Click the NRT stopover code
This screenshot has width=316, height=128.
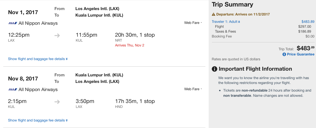click(119, 40)
